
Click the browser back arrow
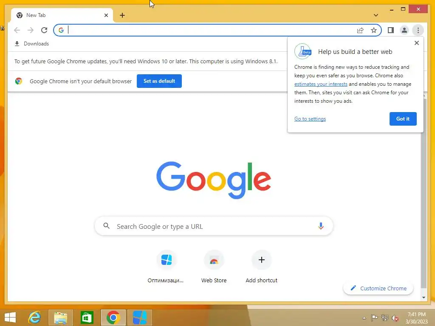17,30
